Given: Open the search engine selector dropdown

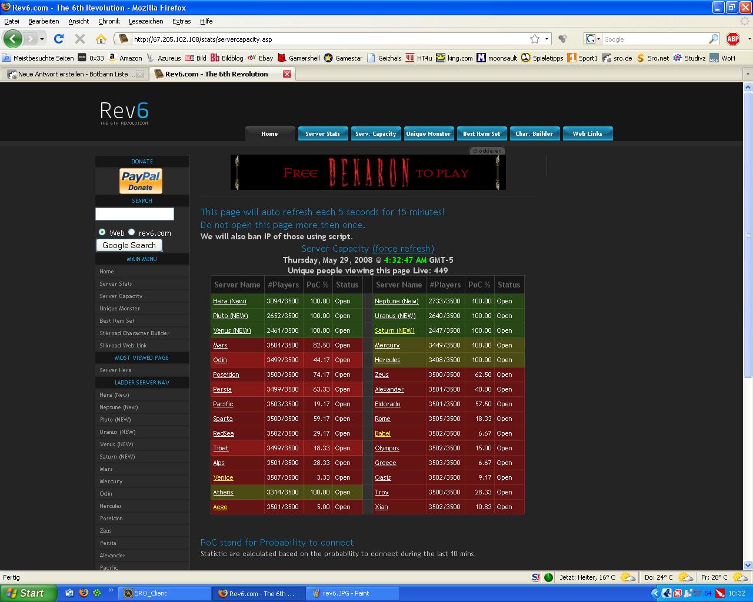Looking at the screenshot, I should coord(593,39).
